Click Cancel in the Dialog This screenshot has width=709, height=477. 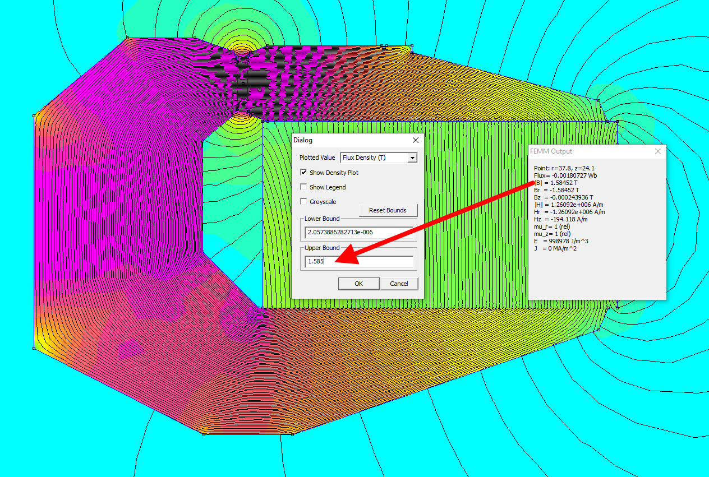[399, 284]
